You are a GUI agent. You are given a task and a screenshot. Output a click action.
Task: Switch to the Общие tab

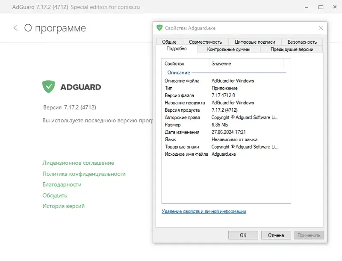coord(169,42)
